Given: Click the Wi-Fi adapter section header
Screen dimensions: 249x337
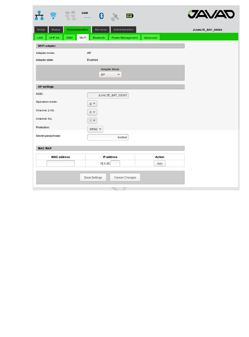Looking at the screenshot, I should point(110,46).
